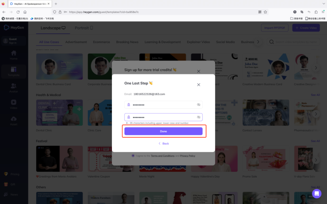Open the Privacy Policy link
Image resolution: width=327 pixels, height=204 pixels.
(187, 156)
